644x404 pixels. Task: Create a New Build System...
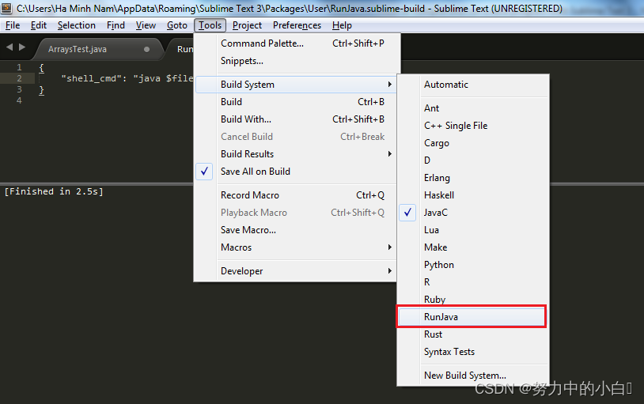473,376
